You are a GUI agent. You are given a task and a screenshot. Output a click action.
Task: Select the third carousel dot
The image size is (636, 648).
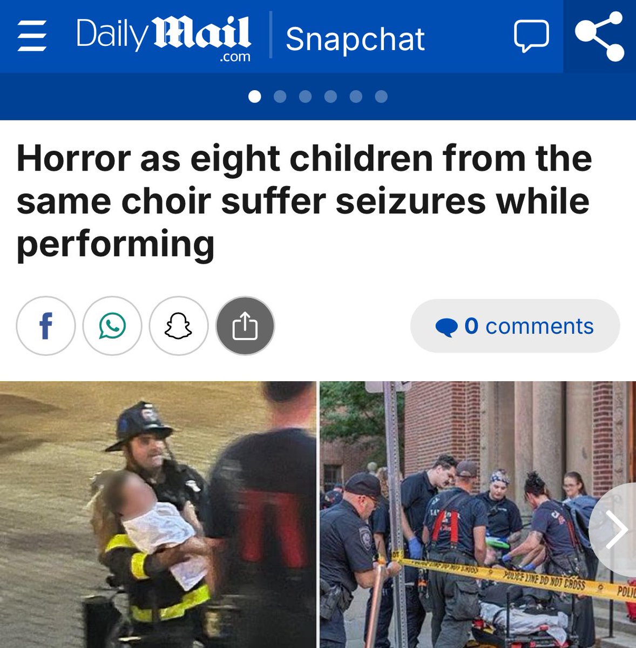[305, 97]
